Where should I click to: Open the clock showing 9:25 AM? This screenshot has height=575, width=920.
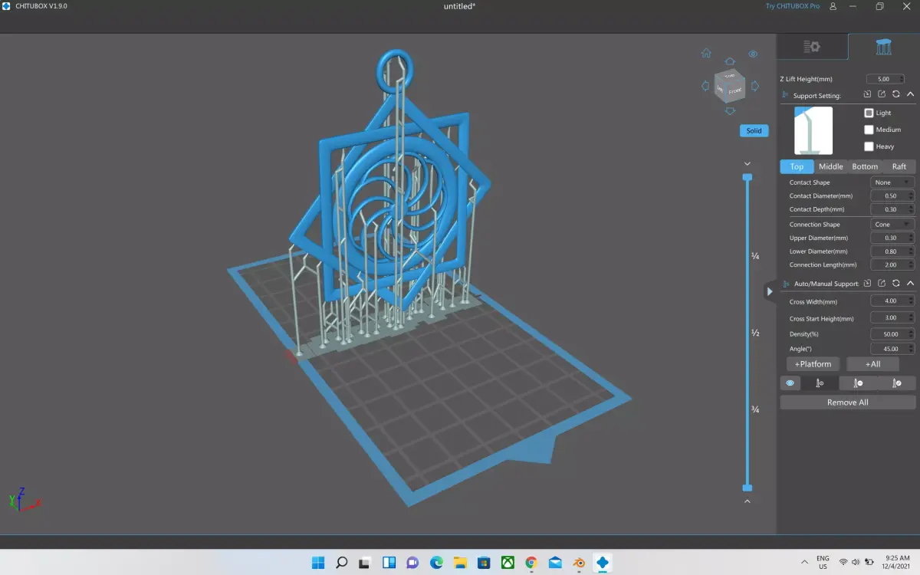(895, 563)
